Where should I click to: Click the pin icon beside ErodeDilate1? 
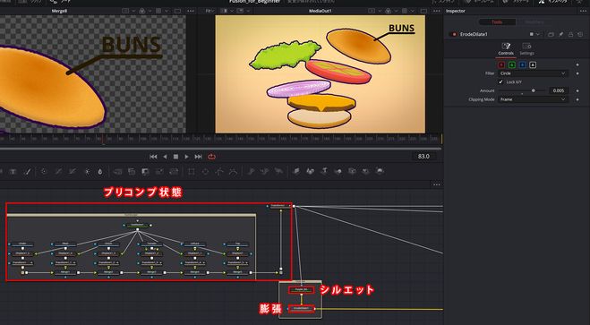coord(561,34)
